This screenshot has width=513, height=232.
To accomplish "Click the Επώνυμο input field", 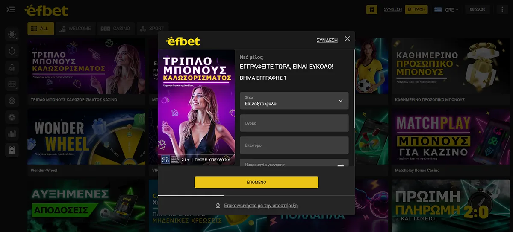I will (294, 145).
